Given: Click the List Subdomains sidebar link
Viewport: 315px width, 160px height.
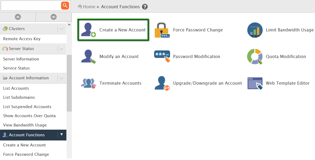Looking at the screenshot, I should [18, 97].
